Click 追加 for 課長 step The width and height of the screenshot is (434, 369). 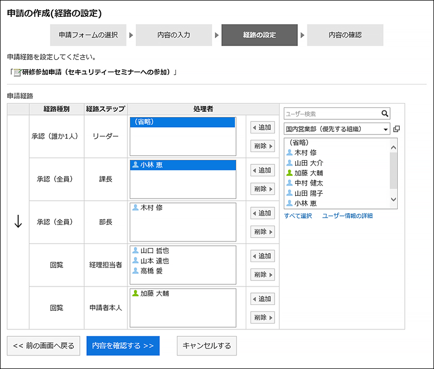[263, 170]
